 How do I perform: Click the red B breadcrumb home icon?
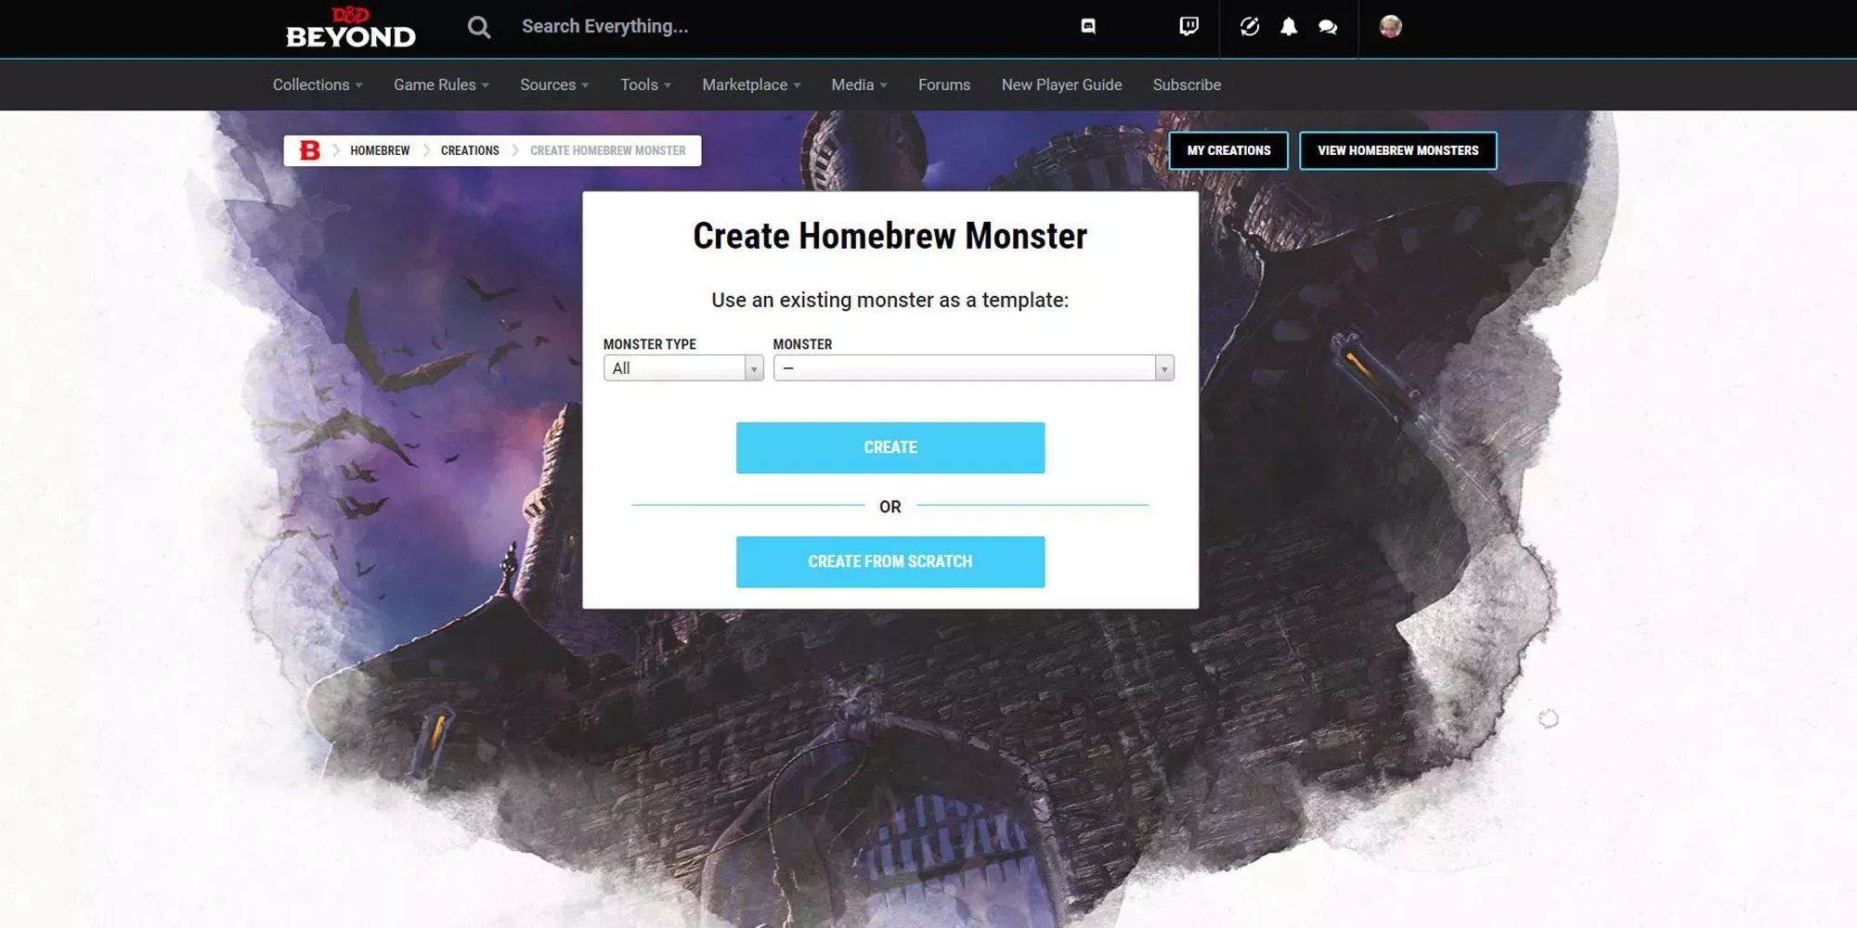click(310, 150)
